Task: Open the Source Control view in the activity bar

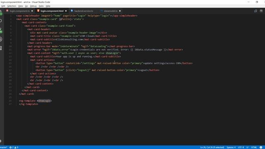Action: (x=1, y=30)
